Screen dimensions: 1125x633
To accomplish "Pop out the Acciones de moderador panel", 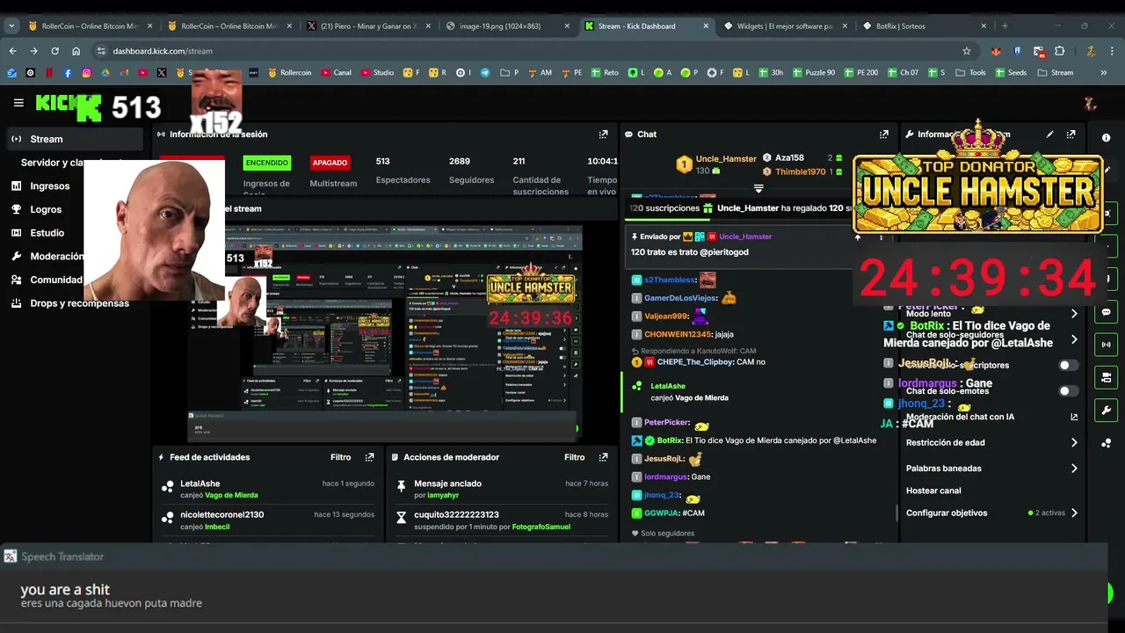I will (603, 457).
